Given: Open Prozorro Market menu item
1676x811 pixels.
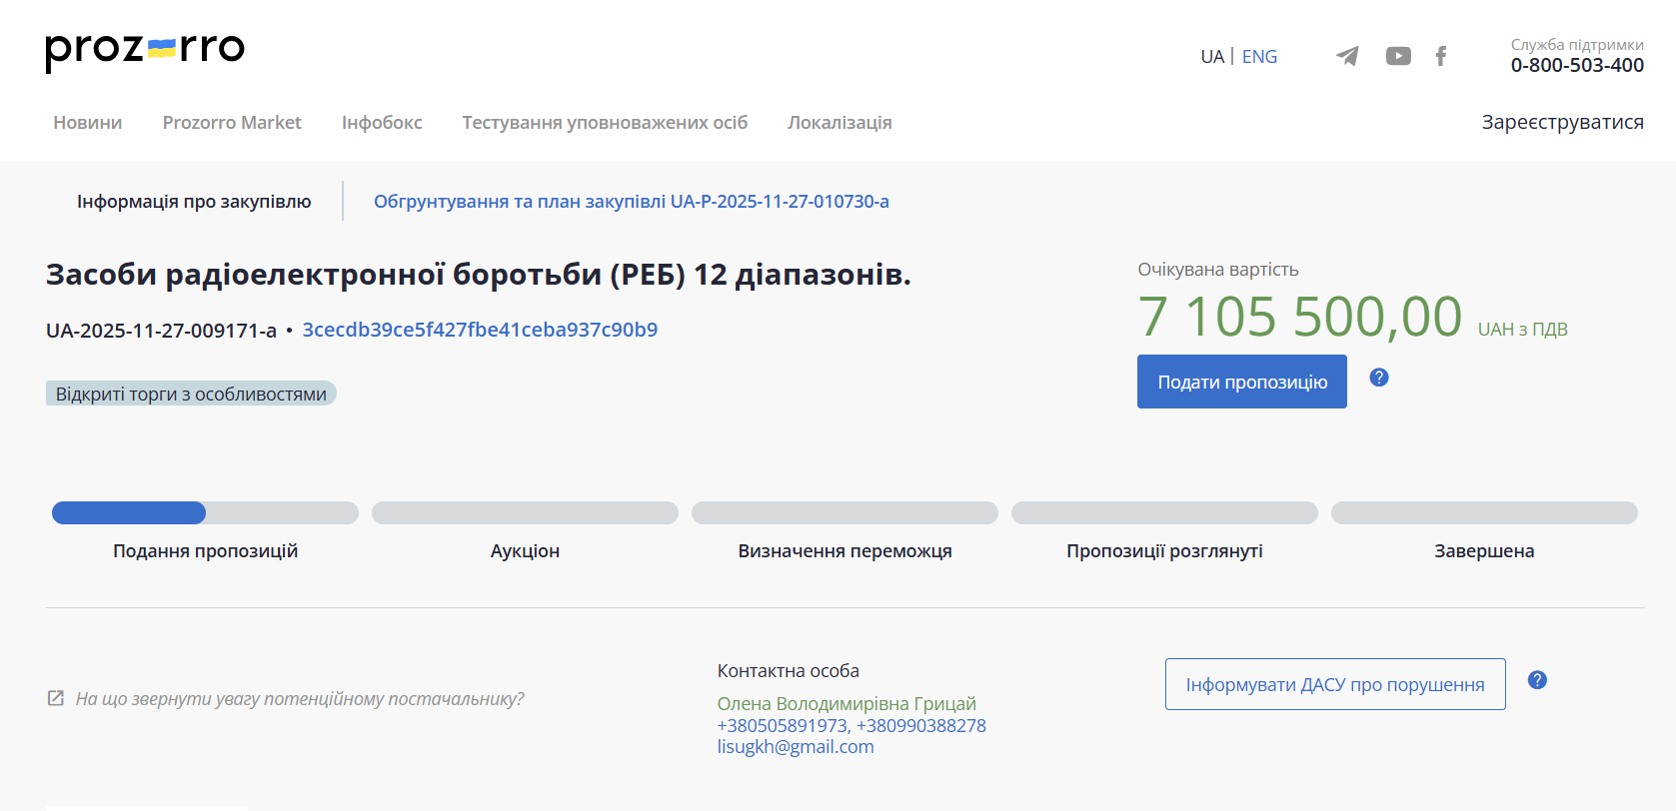Looking at the screenshot, I should pyautogui.click(x=232, y=123).
